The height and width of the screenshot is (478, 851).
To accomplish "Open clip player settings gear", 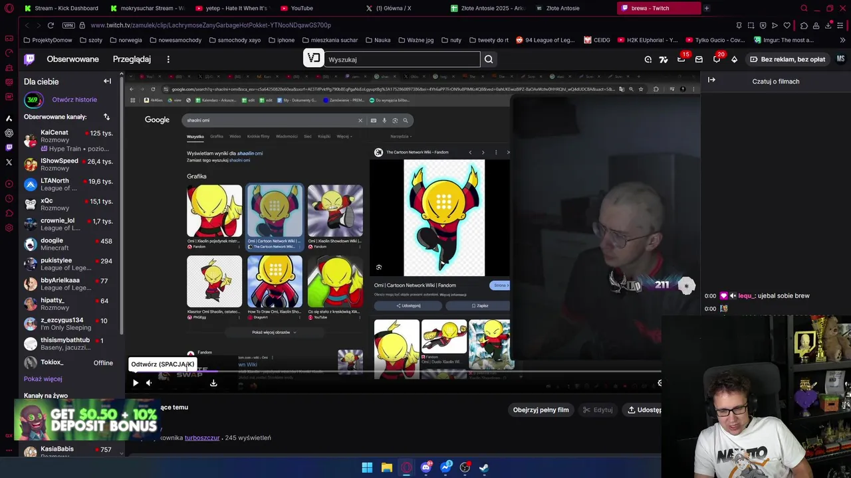I will (x=659, y=382).
